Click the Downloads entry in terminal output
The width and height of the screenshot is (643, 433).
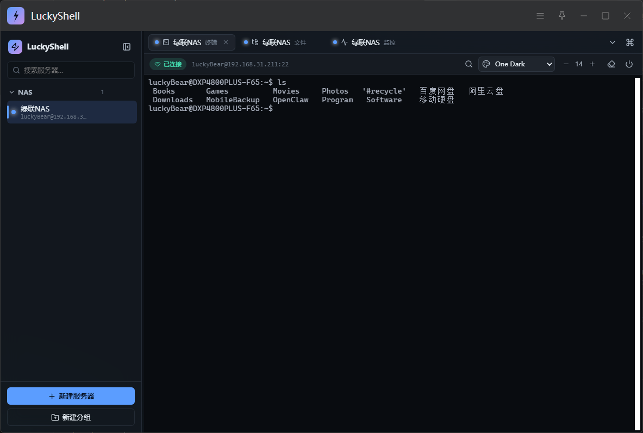(173, 100)
